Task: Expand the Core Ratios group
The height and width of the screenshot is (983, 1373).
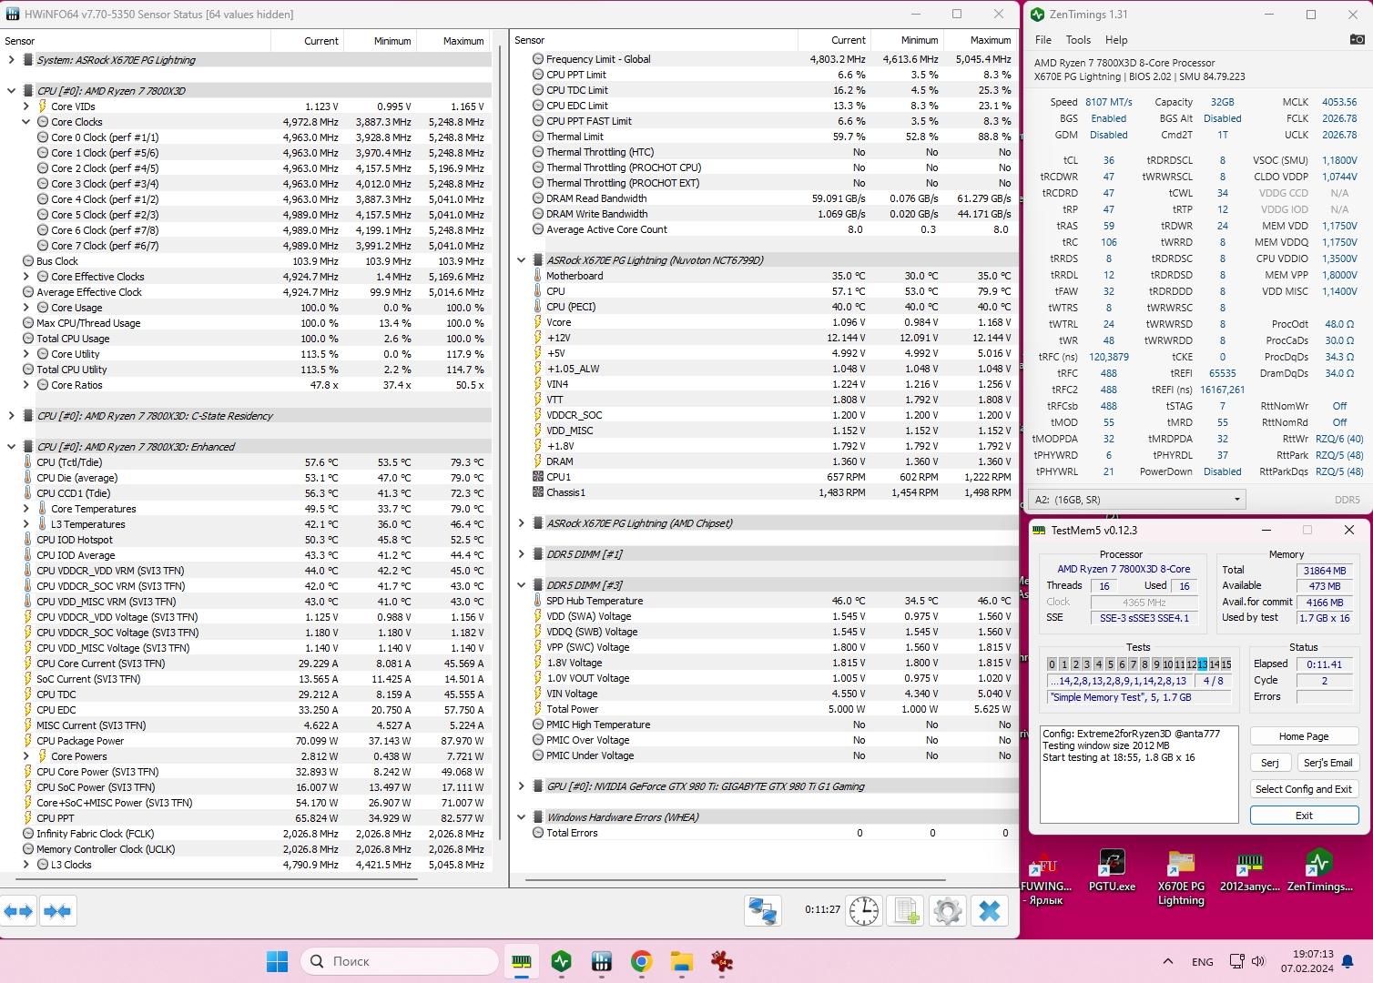Action: tap(25, 385)
